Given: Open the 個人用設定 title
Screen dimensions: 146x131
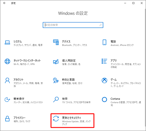Looking at the screenshot, I should (x=69, y=61).
